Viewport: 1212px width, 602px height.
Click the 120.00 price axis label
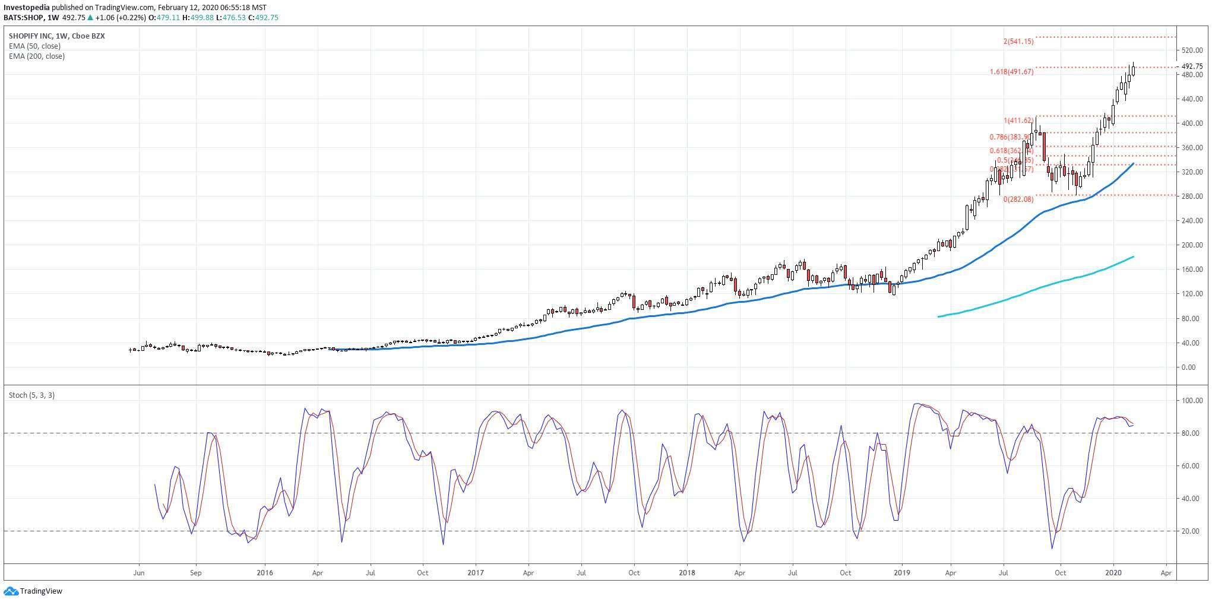point(1192,294)
